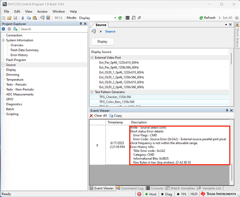Screen dimensions: 240x197
Task: Close the Source document tab
Action: [231, 25]
